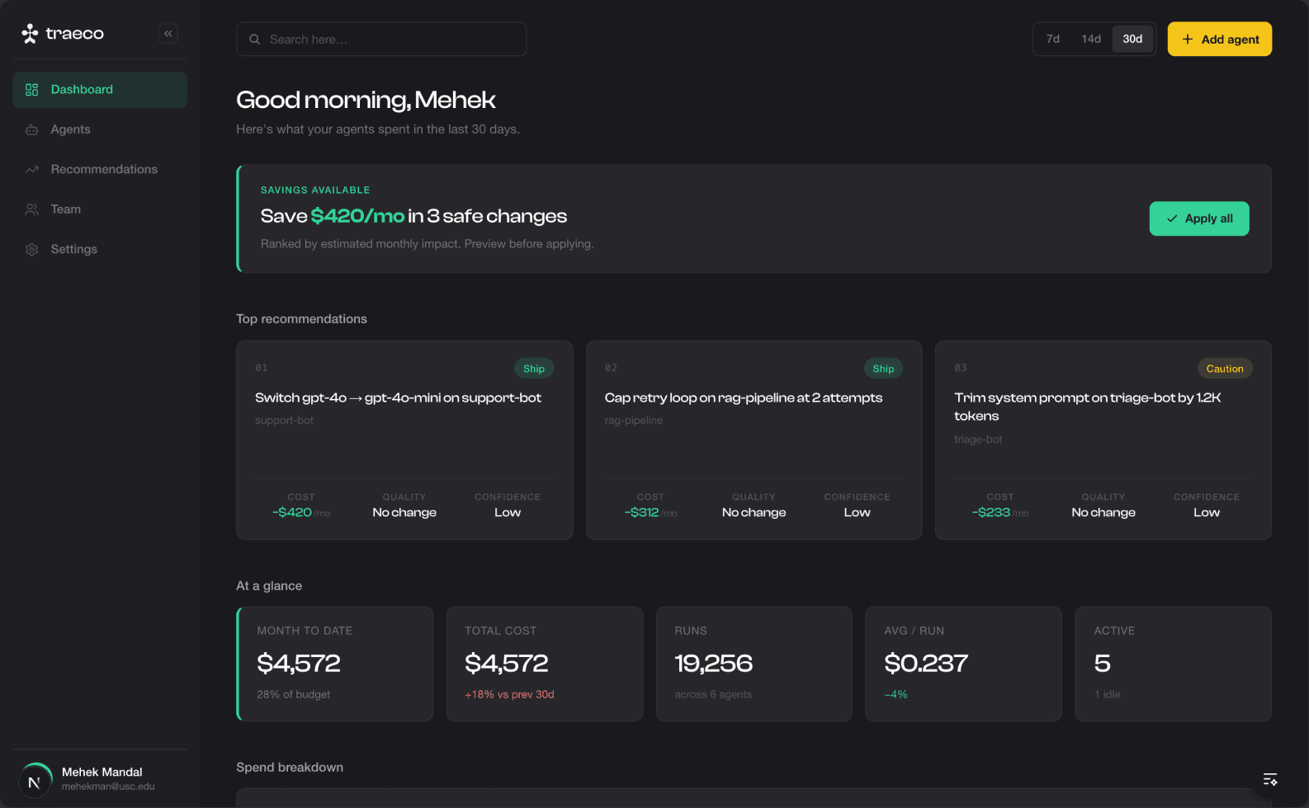Screen dimensions: 1309x808
Task: Click the –4% change text
Action: pos(896,695)
